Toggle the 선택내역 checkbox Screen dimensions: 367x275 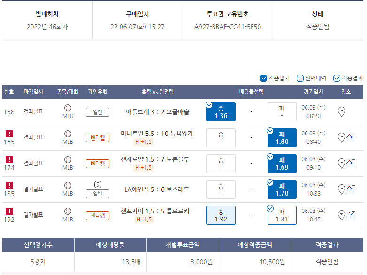[x=300, y=78]
